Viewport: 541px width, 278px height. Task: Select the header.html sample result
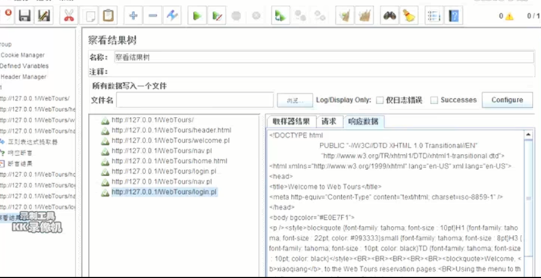(x=171, y=130)
